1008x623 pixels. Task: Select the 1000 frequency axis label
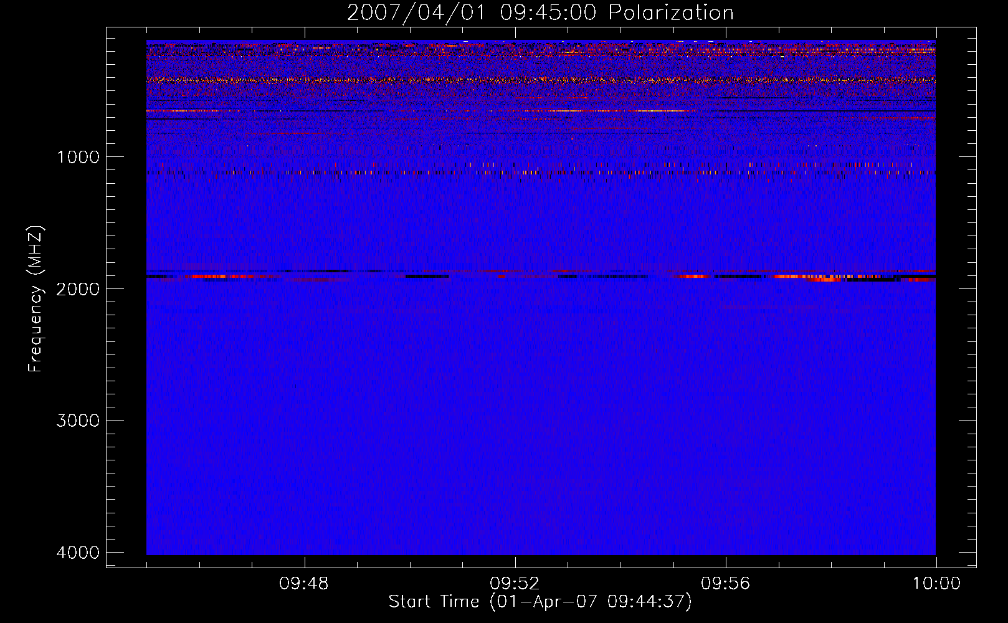point(78,157)
